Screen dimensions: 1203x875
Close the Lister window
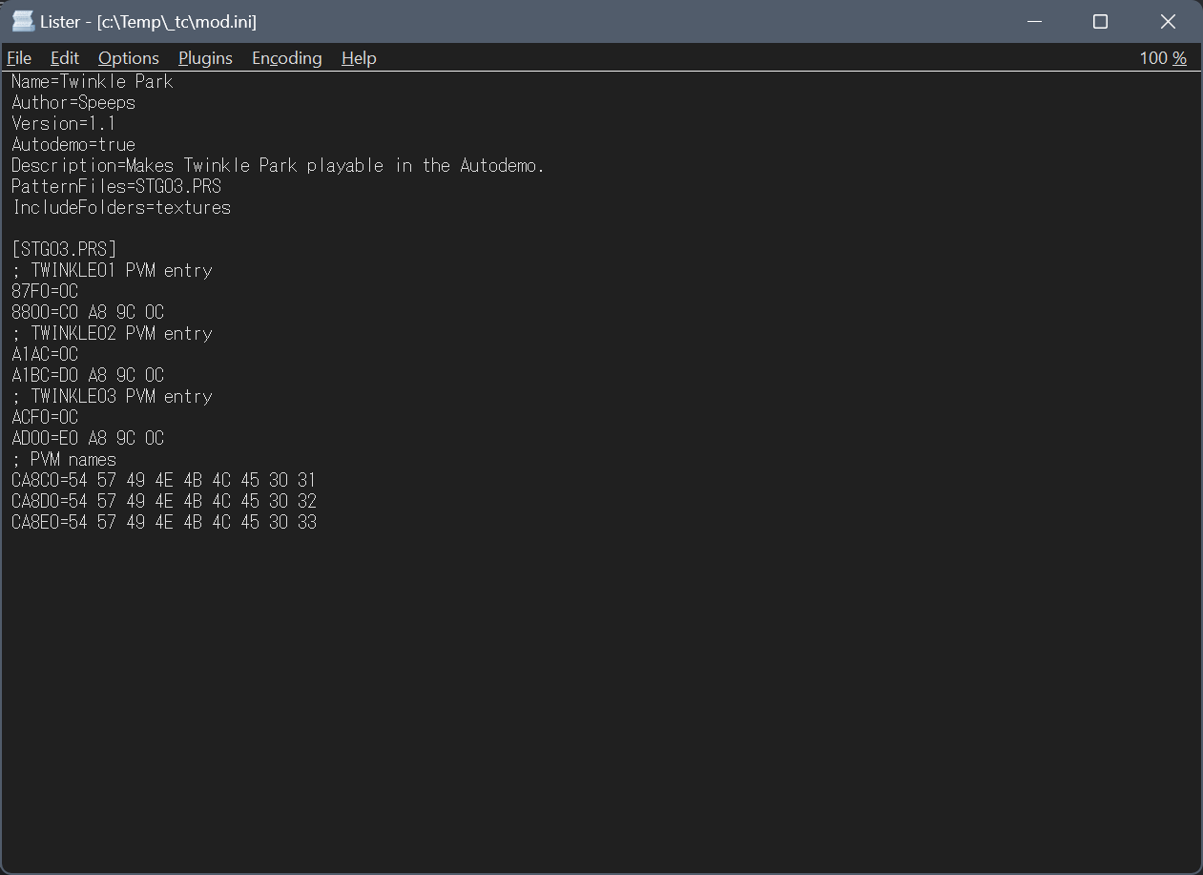(1168, 21)
